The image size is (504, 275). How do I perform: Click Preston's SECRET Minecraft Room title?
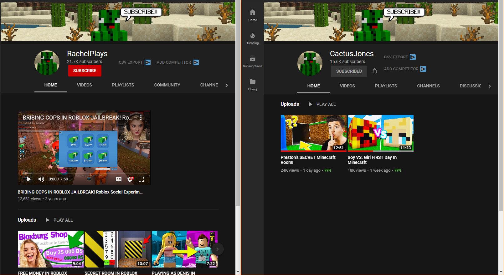tap(308, 160)
